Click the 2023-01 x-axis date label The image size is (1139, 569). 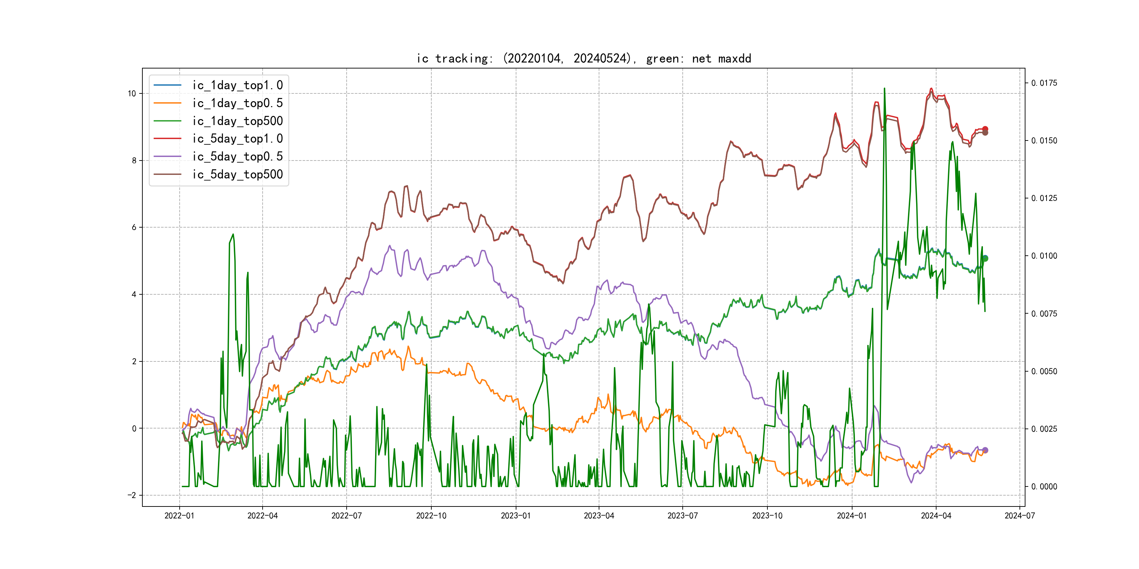pos(516,516)
